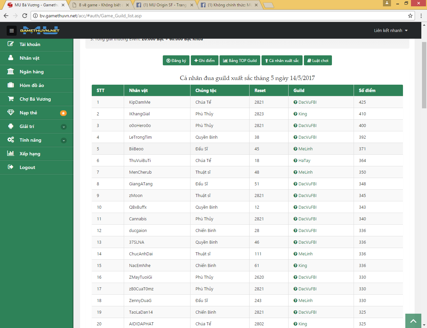The height and width of the screenshot is (328, 427).
Task: Select character name TaoLaDan14
Action: pos(141,312)
